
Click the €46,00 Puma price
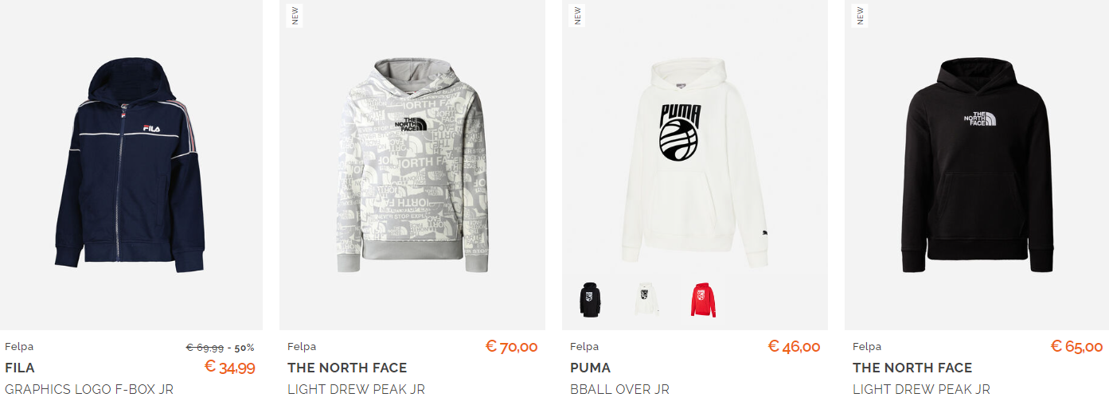coord(794,346)
